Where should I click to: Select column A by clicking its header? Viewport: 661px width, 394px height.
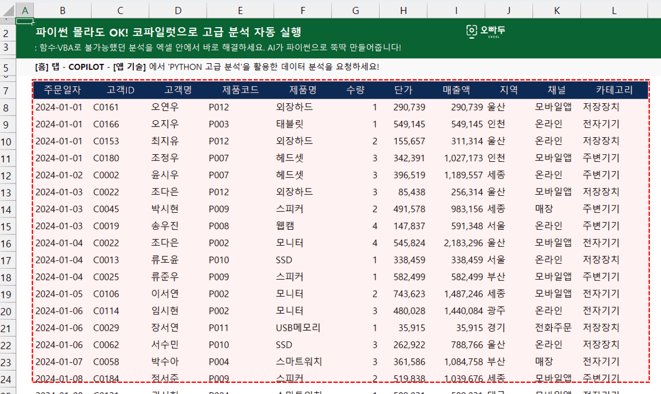pyautogui.click(x=25, y=10)
